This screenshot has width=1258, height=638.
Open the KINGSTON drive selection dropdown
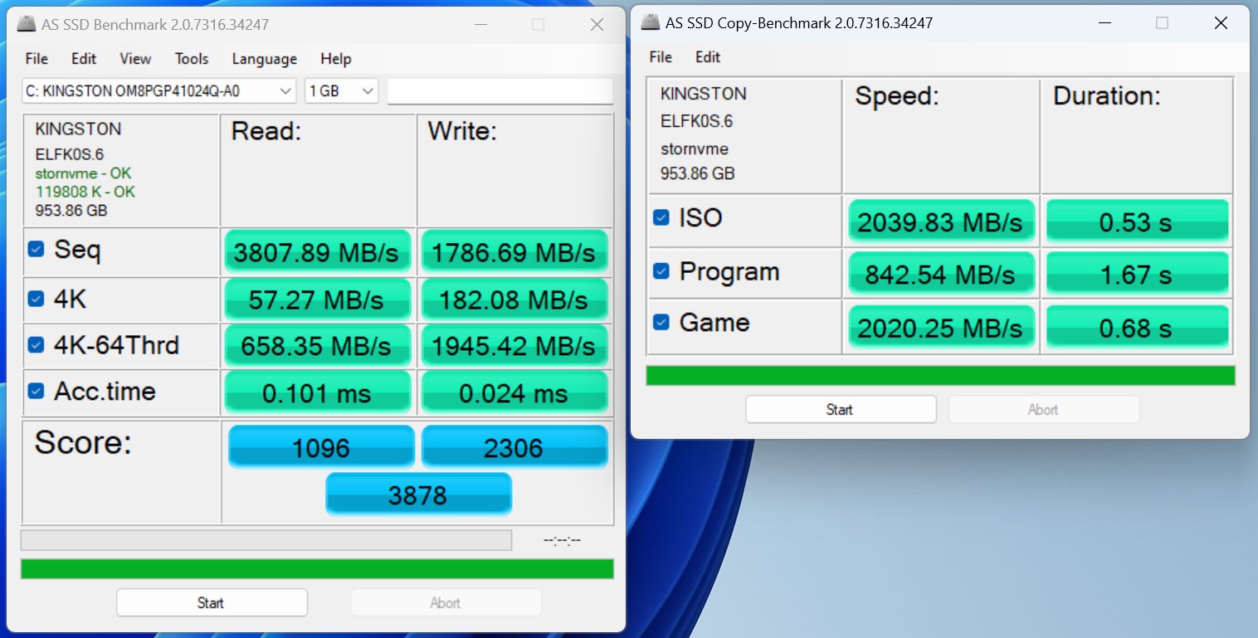pos(158,91)
